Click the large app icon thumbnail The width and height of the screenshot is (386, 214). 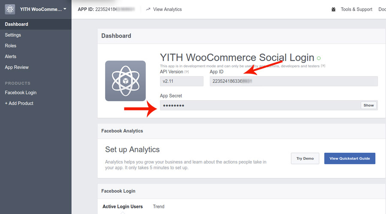[125, 81]
